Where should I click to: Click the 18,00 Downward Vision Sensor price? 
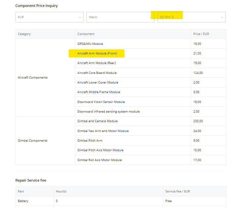(x=197, y=102)
